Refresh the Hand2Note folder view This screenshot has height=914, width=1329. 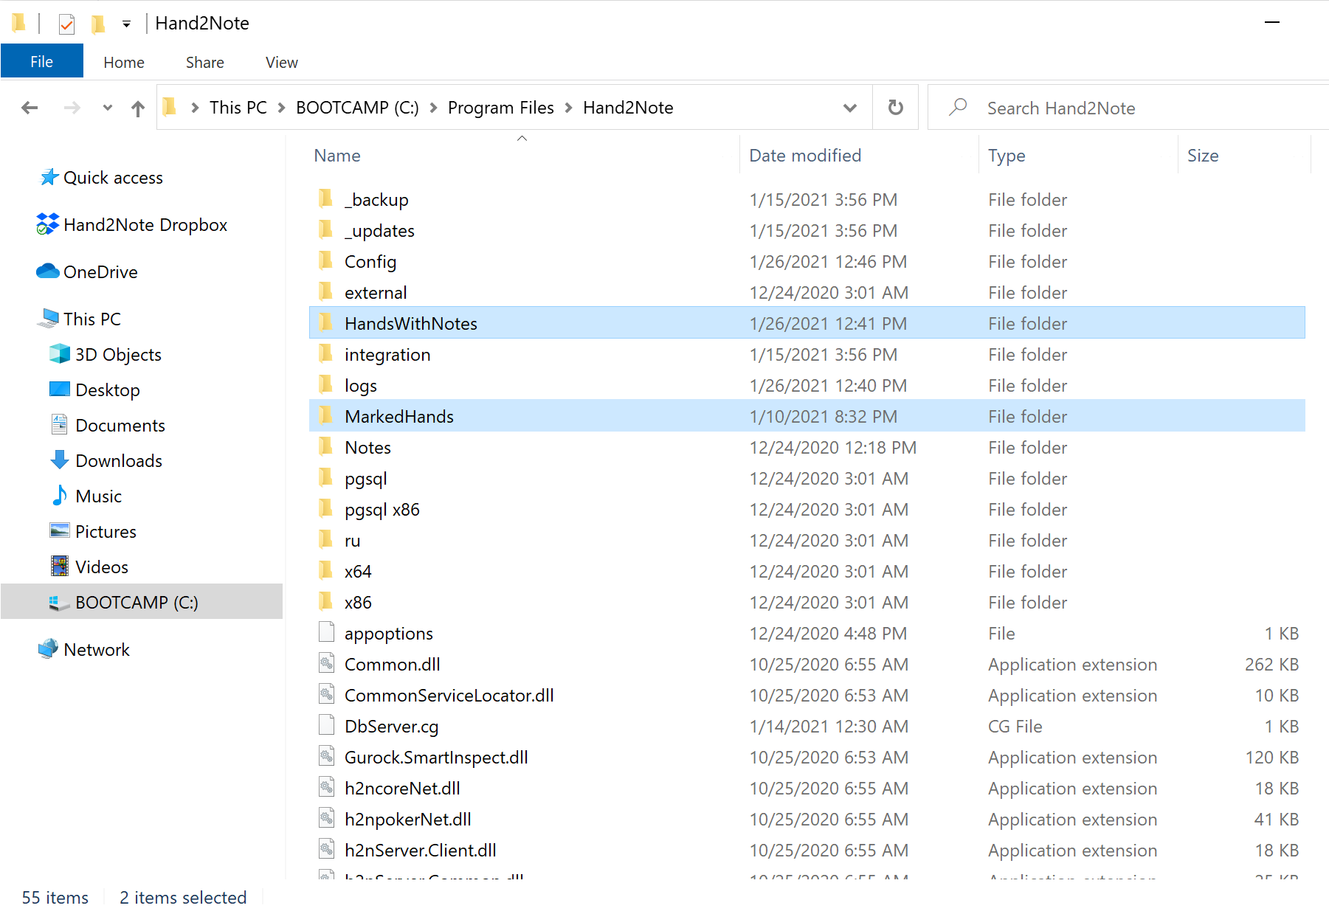click(x=896, y=108)
